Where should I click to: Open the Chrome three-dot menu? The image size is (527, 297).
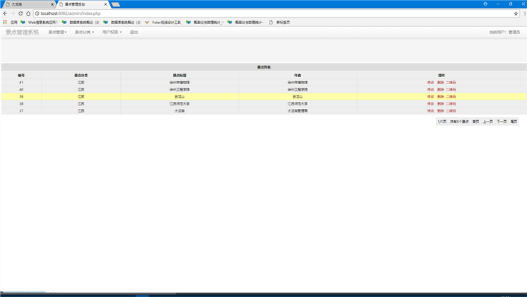click(523, 13)
